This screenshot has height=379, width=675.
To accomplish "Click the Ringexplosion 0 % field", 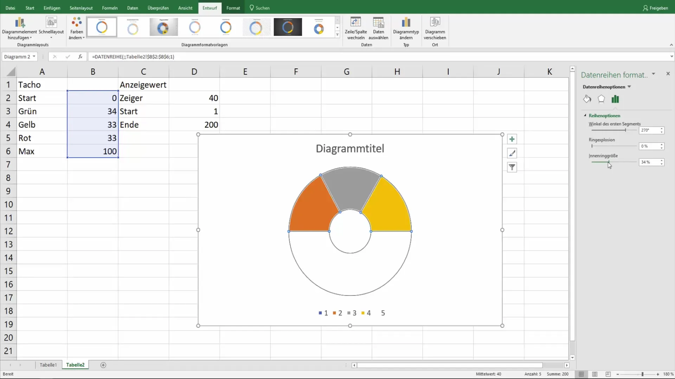I will pos(649,146).
